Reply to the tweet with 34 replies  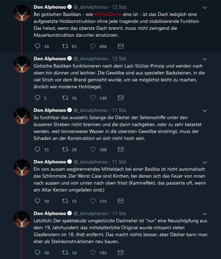[x=37, y=46]
